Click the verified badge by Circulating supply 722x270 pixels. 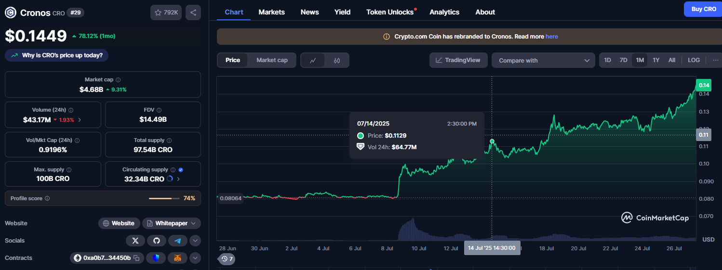(181, 170)
